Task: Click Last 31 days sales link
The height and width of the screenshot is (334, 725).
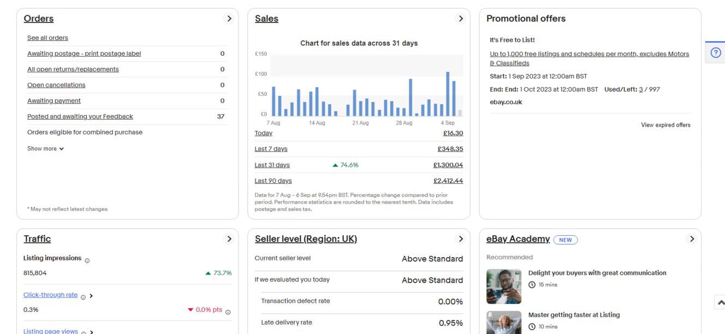Action: pyautogui.click(x=272, y=165)
